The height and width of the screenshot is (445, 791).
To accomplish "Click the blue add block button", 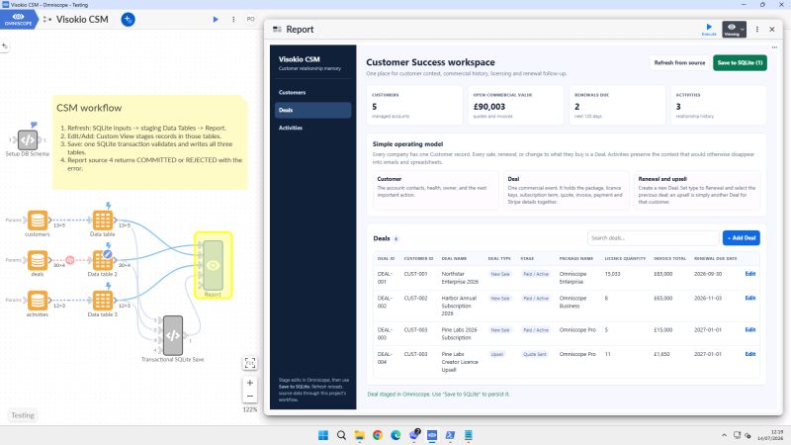I will pyautogui.click(x=128, y=19).
